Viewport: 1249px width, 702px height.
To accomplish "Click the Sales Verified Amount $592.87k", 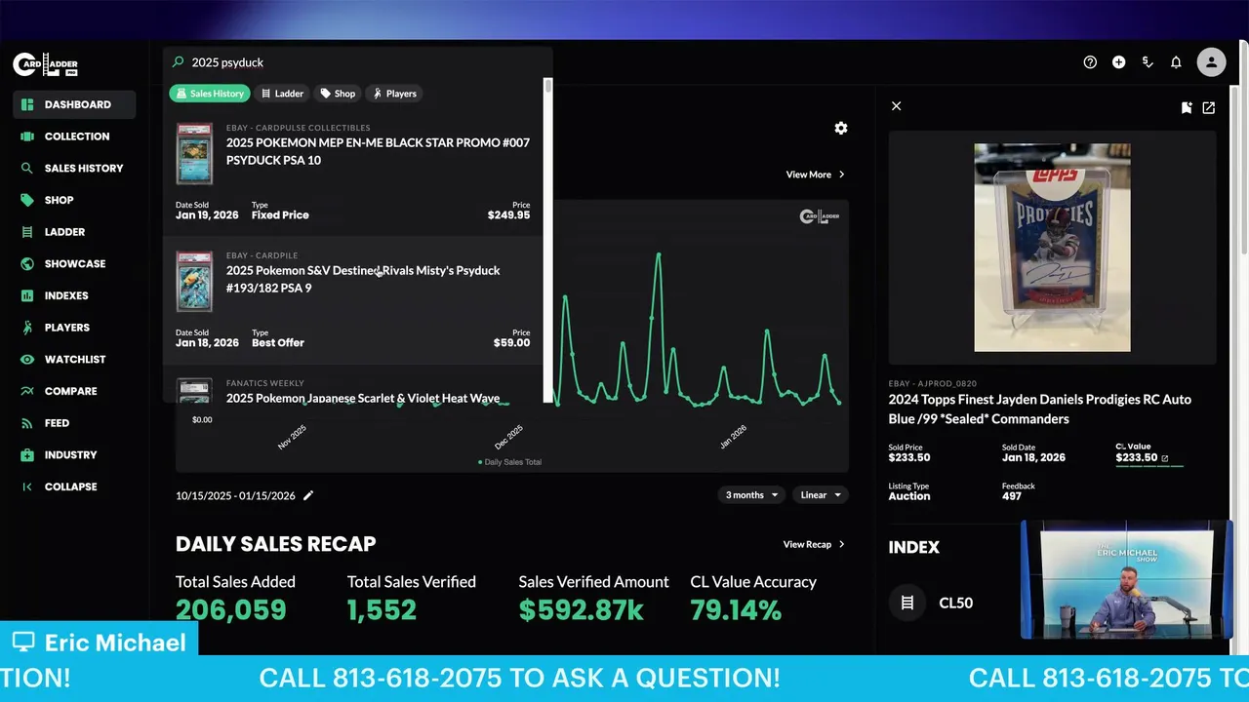I will (581, 610).
